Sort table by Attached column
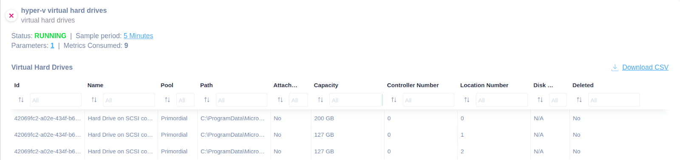The height and width of the screenshot is (160, 680). [280, 100]
